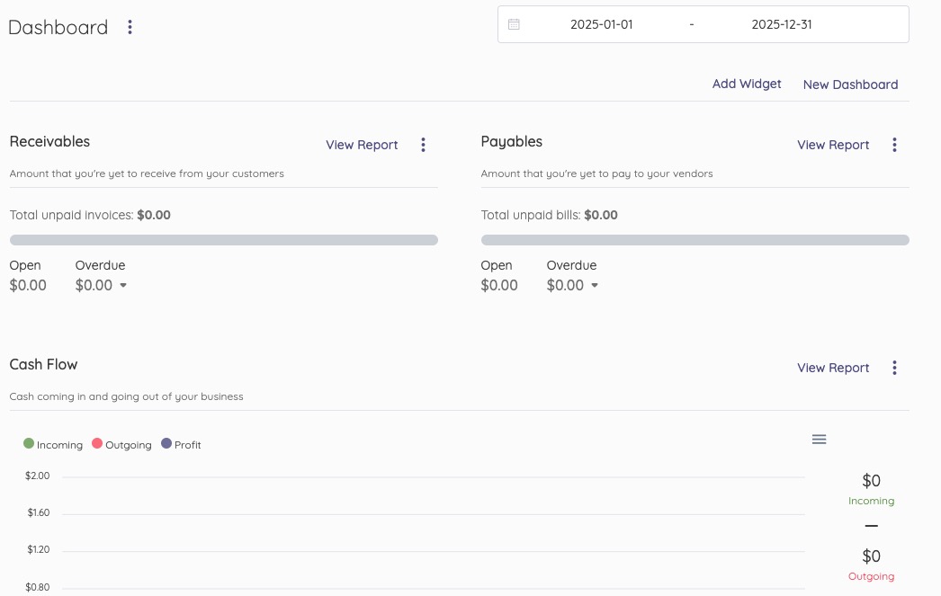
Task: Open the Payables widget options menu
Action: 894,145
